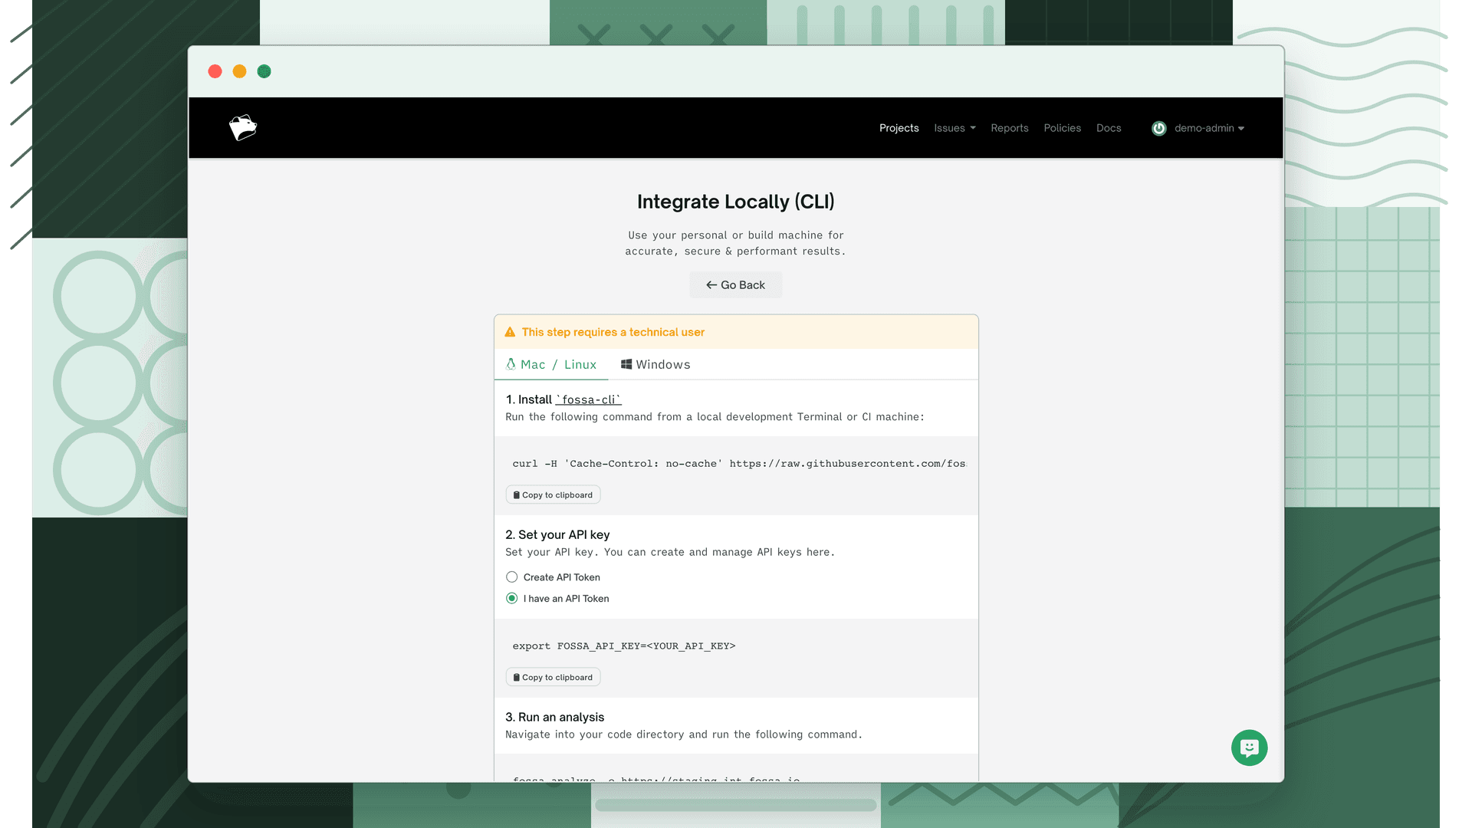The width and height of the screenshot is (1472, 828).
Task: Select the Create API Token radio
Action: coord(511,577)
